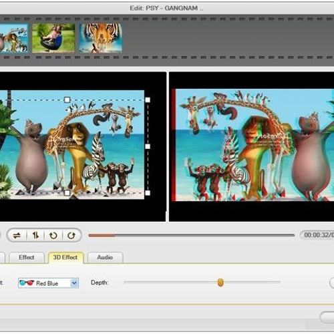Image resolution: width=334 pixels, height=334 pixels.
Task: Click the Depth label
Action: pyautogui.click(x=100, y=283)
